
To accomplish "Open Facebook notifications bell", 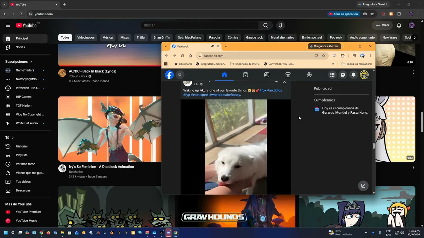I will tap(353, 75).
